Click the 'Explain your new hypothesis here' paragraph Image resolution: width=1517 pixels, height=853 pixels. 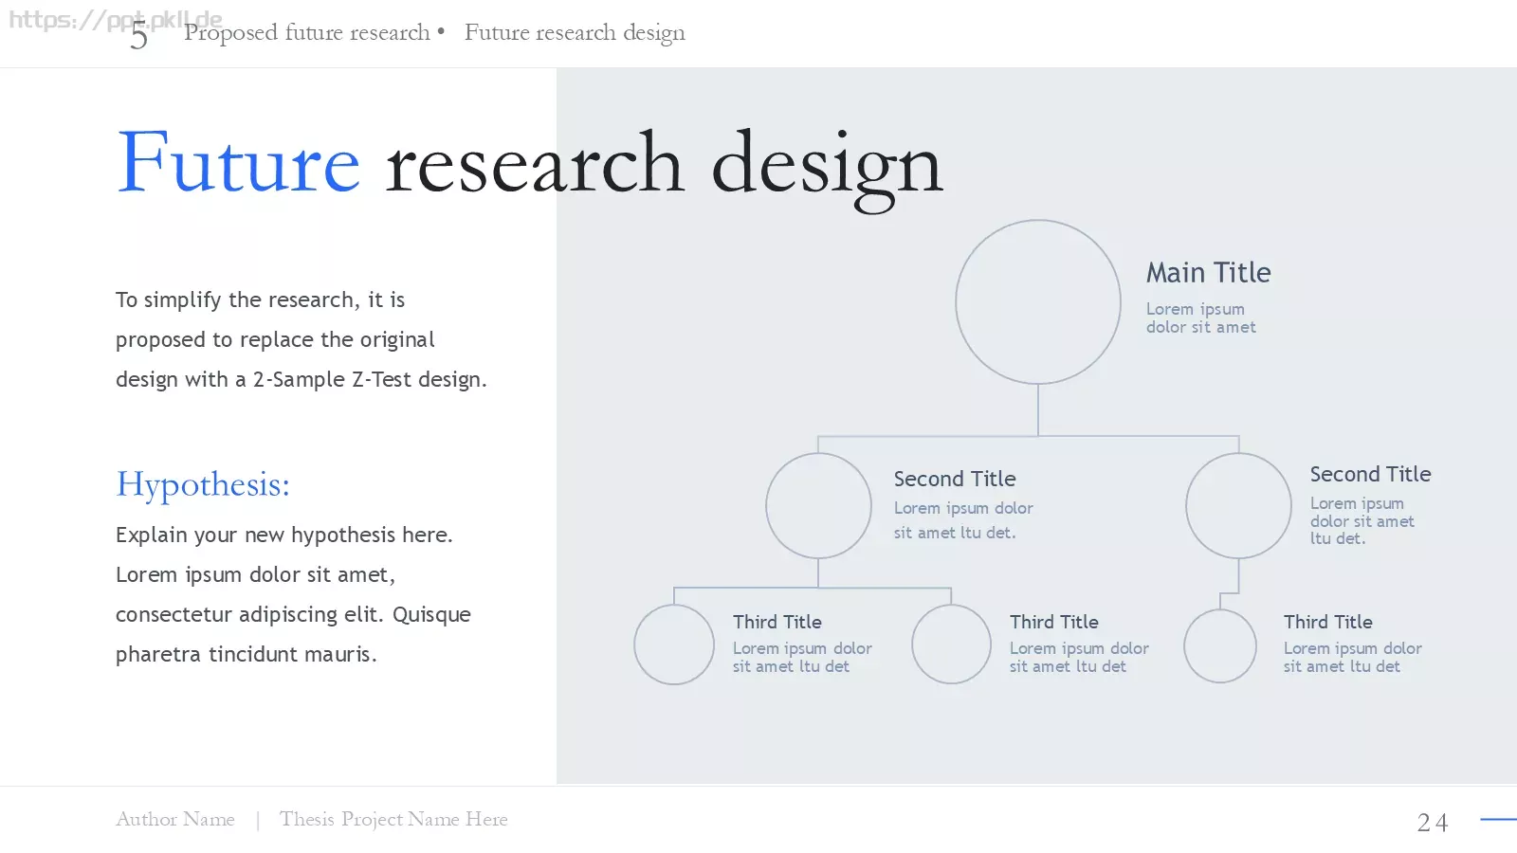[x=294, y=594]
